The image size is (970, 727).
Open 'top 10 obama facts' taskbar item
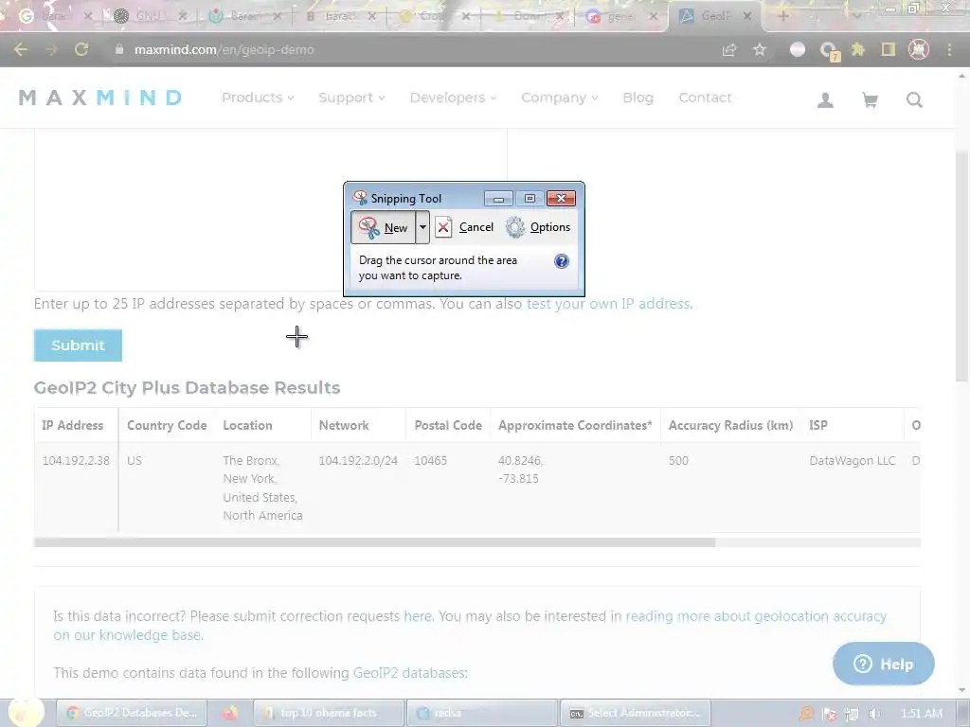tap(329, 713)
